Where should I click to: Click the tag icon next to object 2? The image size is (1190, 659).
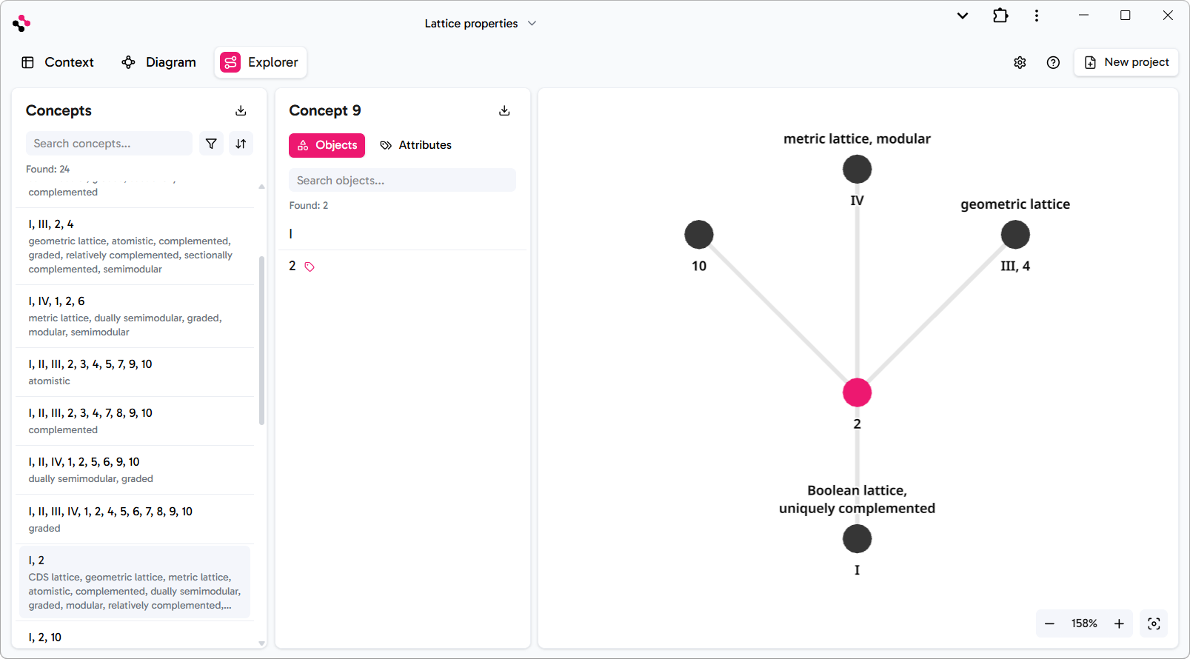[x=310, y=267]
